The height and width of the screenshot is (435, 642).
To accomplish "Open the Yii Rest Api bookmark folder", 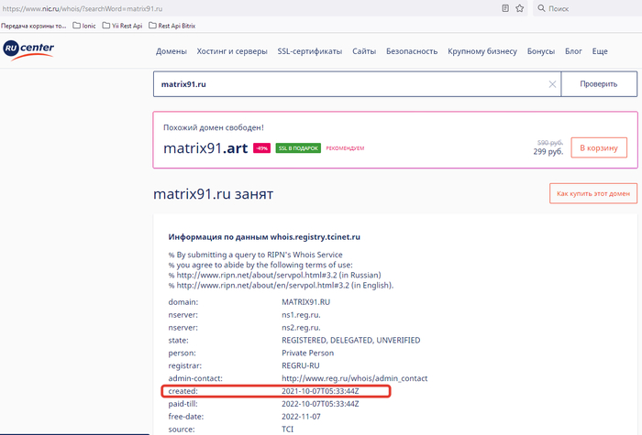I will coord(122,26).
